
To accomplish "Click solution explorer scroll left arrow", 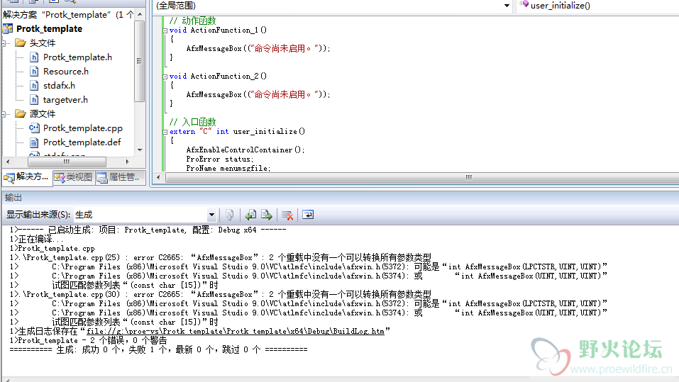I will tap(8, 162).
